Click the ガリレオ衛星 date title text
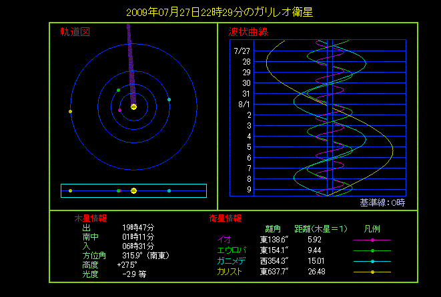The width and height of the screenshot is (441, 297). [219, 12]
